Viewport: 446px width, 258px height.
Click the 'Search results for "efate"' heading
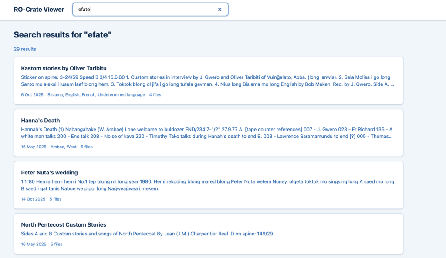click(x=63, y=35)
